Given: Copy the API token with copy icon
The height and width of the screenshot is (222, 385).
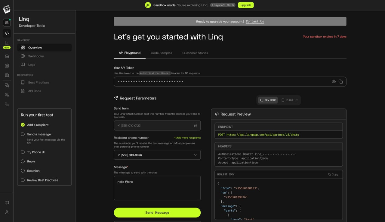Looking at the screenshot, I should point(340,81).
